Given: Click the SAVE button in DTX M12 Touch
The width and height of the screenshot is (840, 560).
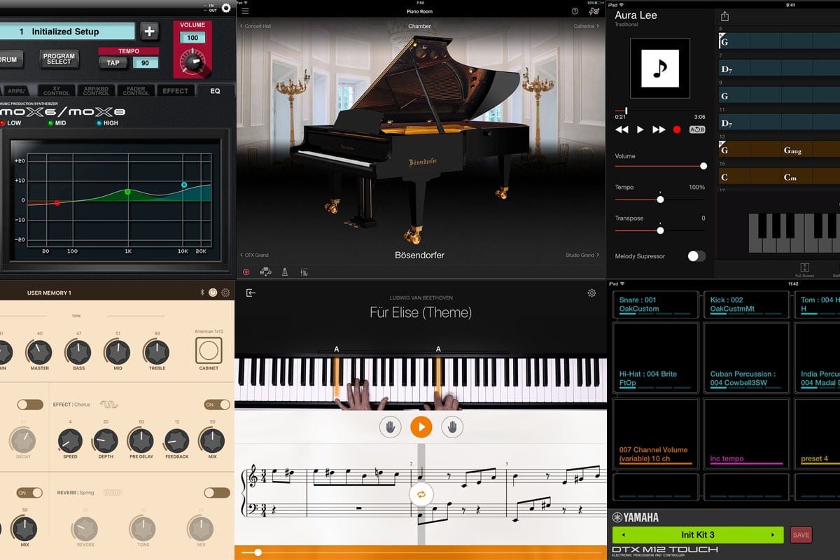Looking at the screenshot, I should (801, 535).
